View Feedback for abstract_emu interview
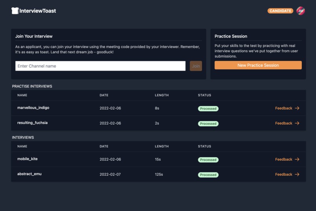 (283, 174)
